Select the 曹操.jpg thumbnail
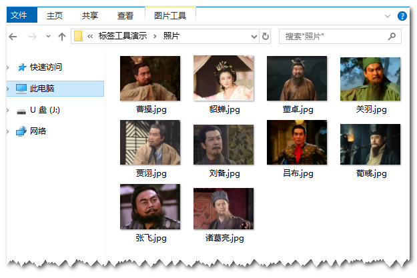417x278 pixels. 150,79
